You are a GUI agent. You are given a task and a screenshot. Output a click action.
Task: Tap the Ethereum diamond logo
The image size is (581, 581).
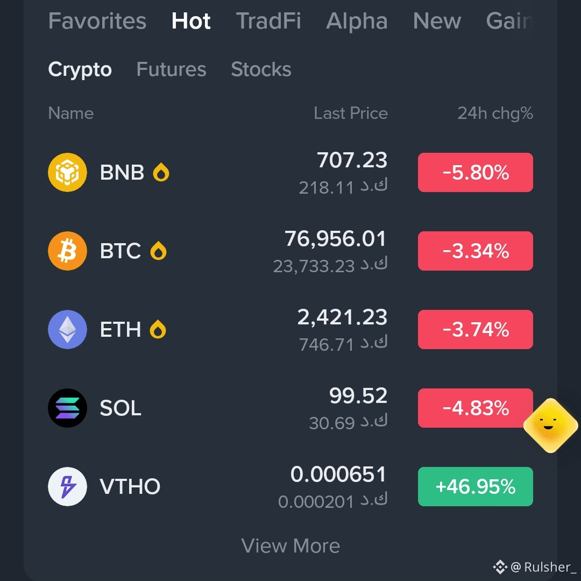(x=67, y=329)
